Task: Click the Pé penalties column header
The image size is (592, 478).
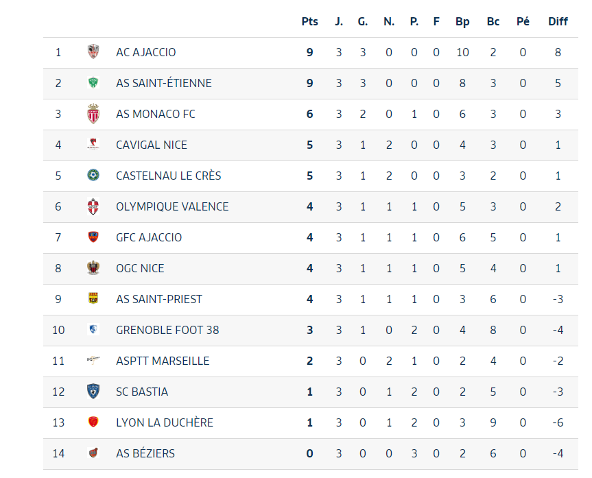Action: (x=523, y=21)
